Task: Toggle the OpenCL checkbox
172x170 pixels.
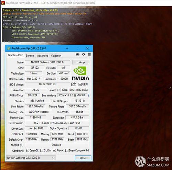Action: 28,150
